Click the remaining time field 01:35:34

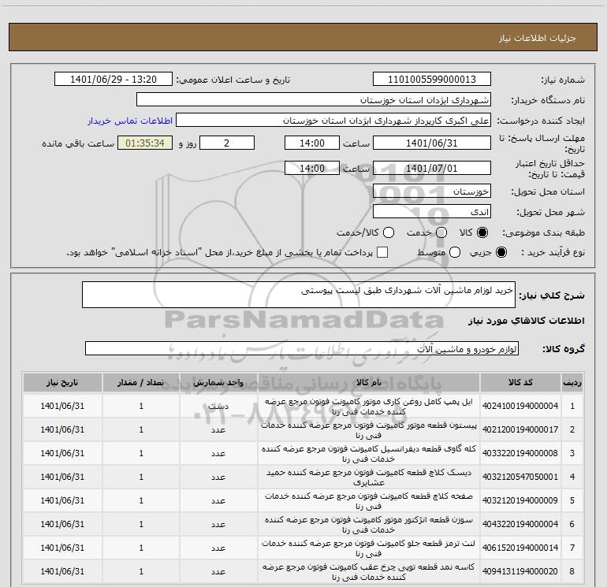tap(145, 143)
